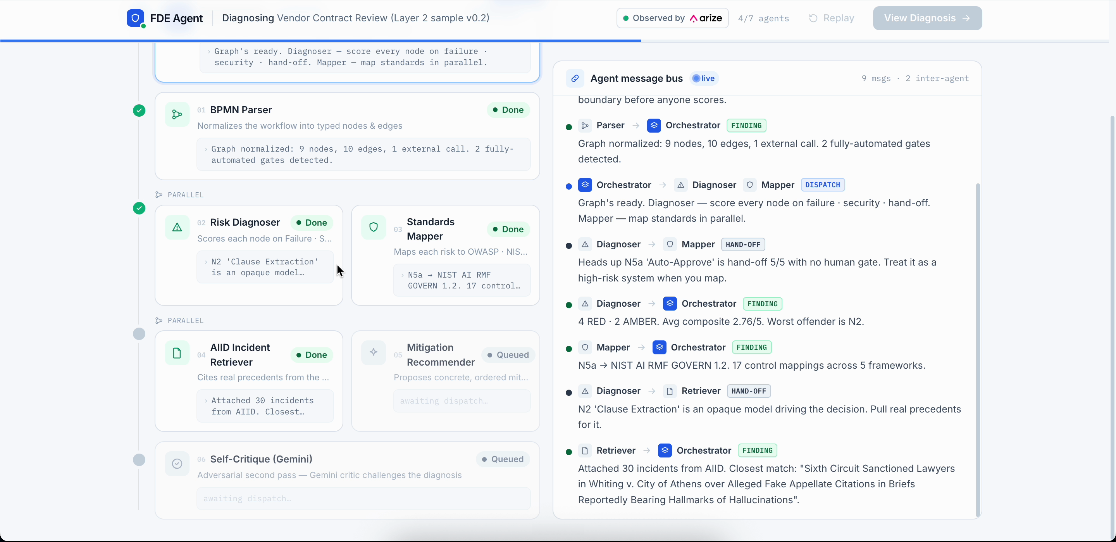Click the Done status on Risk Diagnoser
The height and width of the screenshot is (542, 1116).
[x=312, y=223]
